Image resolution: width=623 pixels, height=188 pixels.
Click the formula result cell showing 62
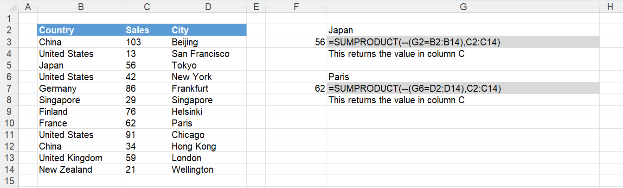[x=296, y=88]
